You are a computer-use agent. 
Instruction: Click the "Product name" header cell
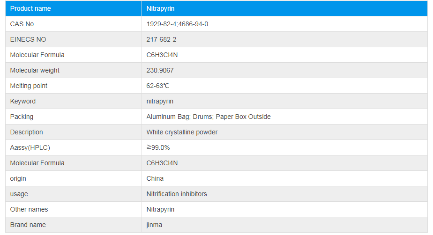(30, 8)
